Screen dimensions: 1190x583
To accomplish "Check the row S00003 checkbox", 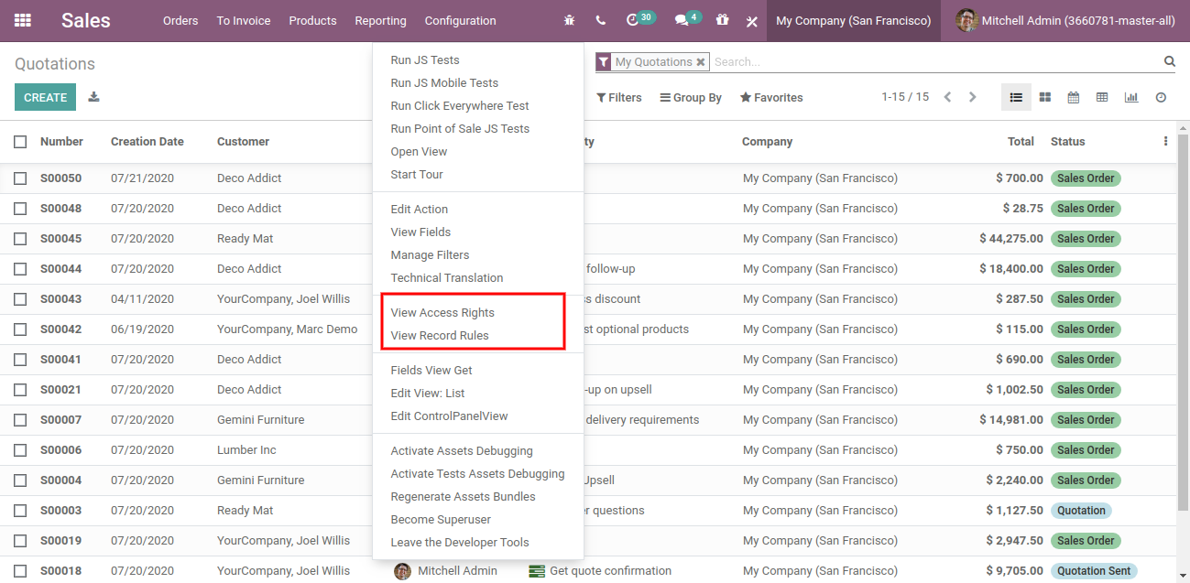I will [20, 511].
